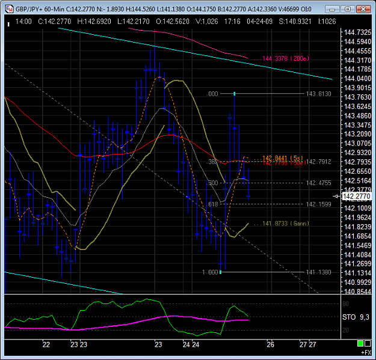
Task: Click the GBP/JPY+ 60-Min title text
Action: coord(40,10)
